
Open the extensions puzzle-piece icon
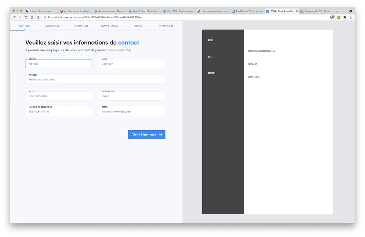coord(345,17)
